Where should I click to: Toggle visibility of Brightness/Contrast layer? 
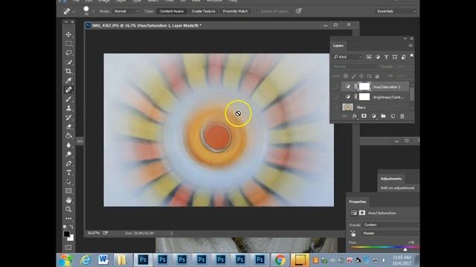335,97
